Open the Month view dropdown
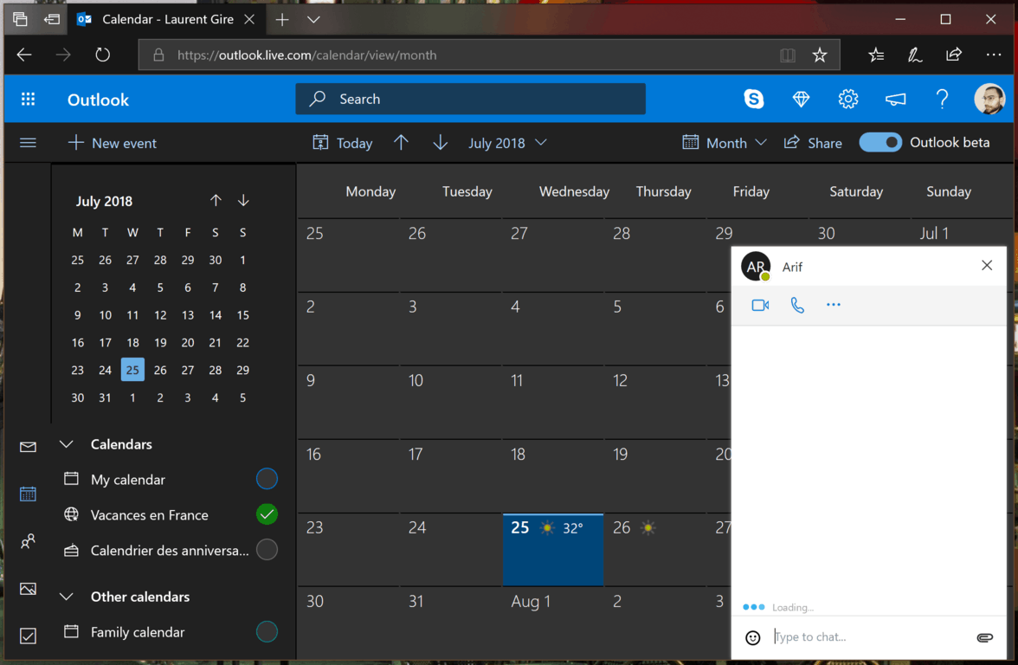This screenshot has height=665, width=1018. (725, 143)
